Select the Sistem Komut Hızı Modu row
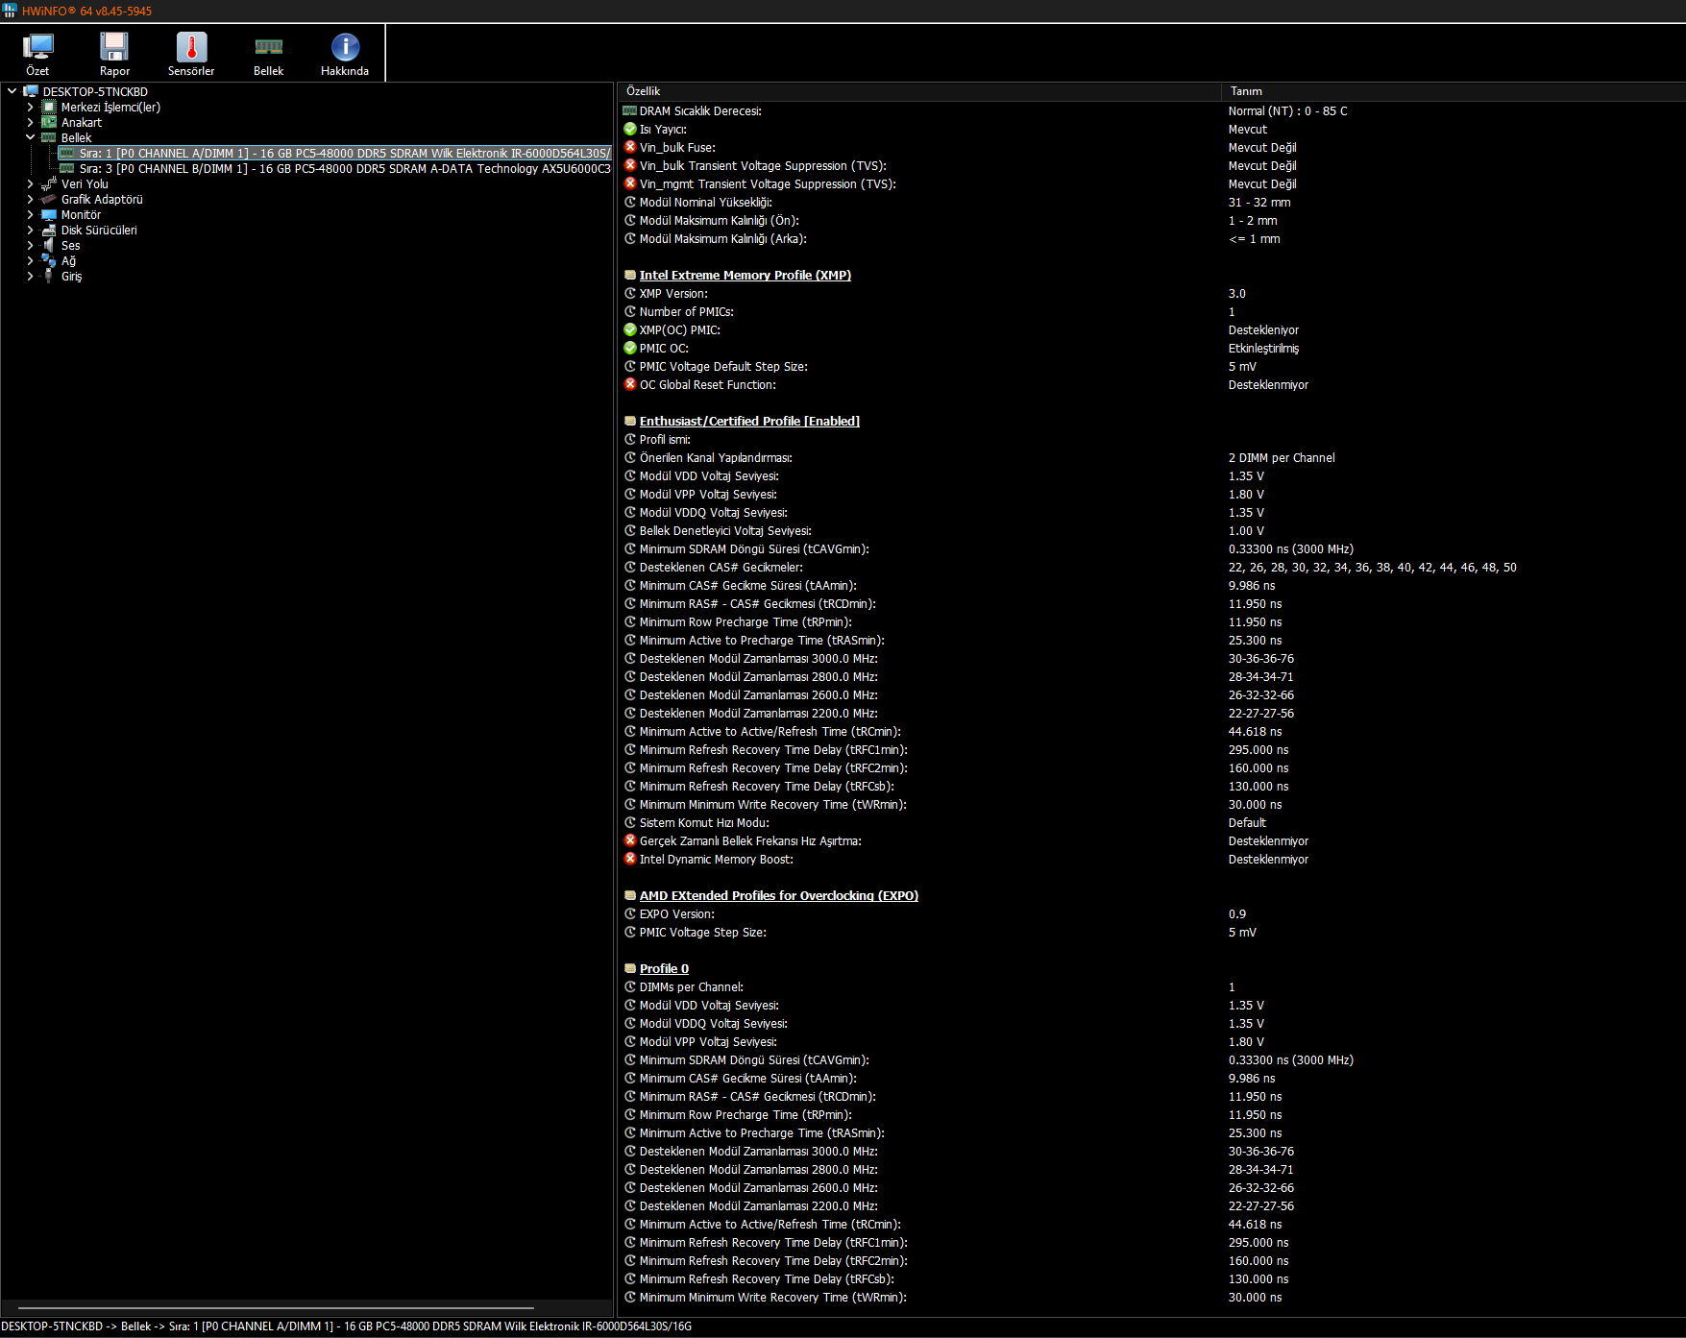 [x=1151, y=822]
